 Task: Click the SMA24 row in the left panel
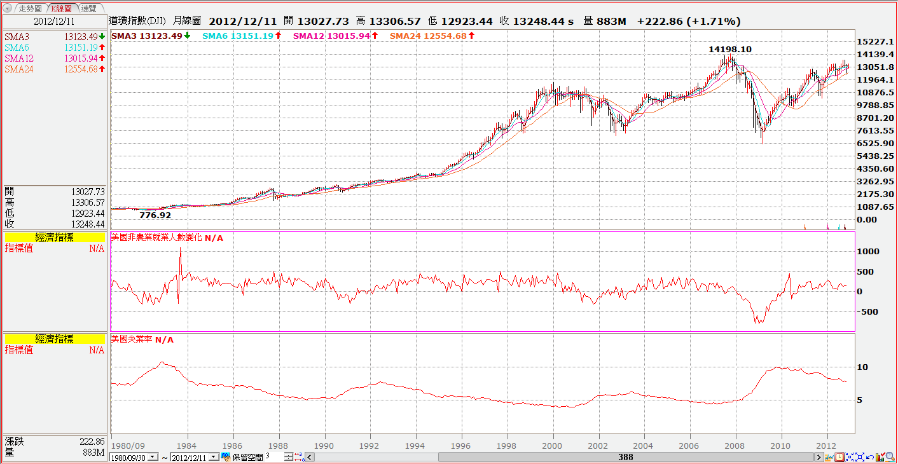[x=55, y=69]
